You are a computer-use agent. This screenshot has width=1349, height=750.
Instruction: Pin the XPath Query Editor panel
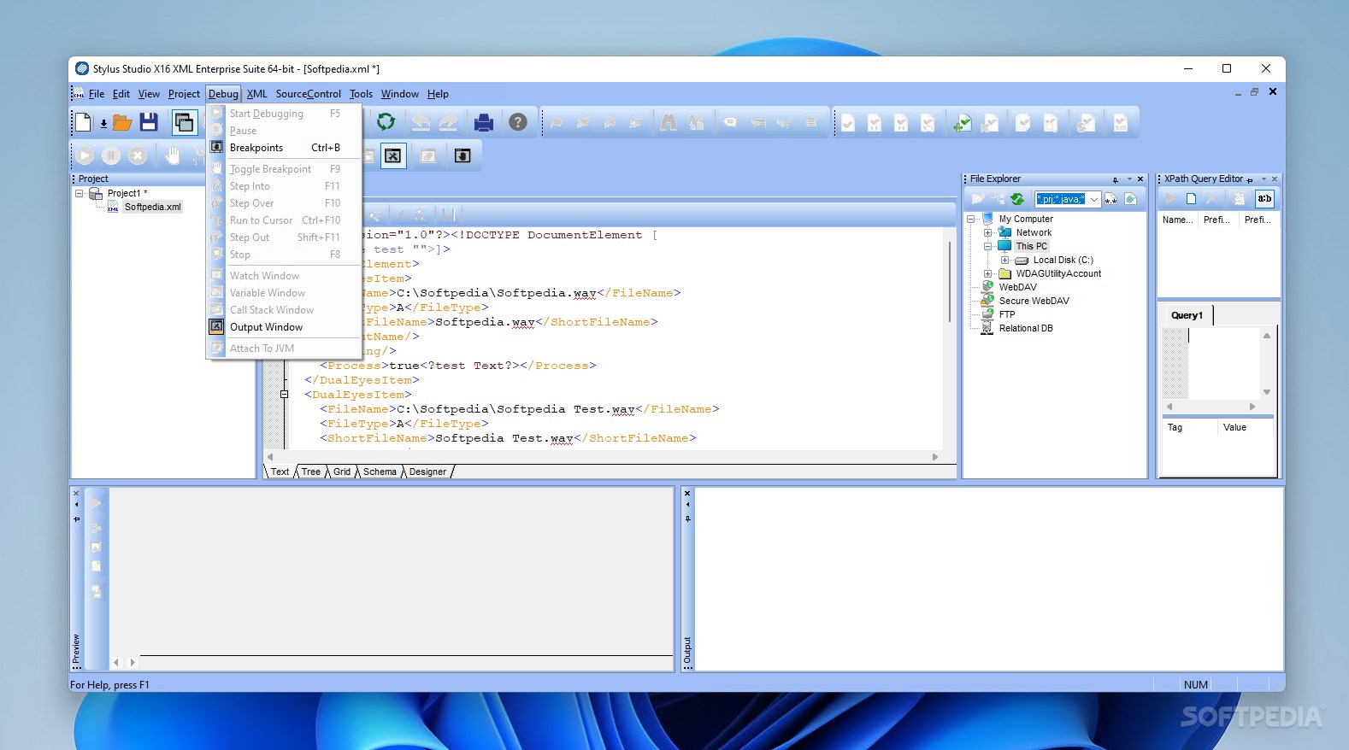point(1250,179)
